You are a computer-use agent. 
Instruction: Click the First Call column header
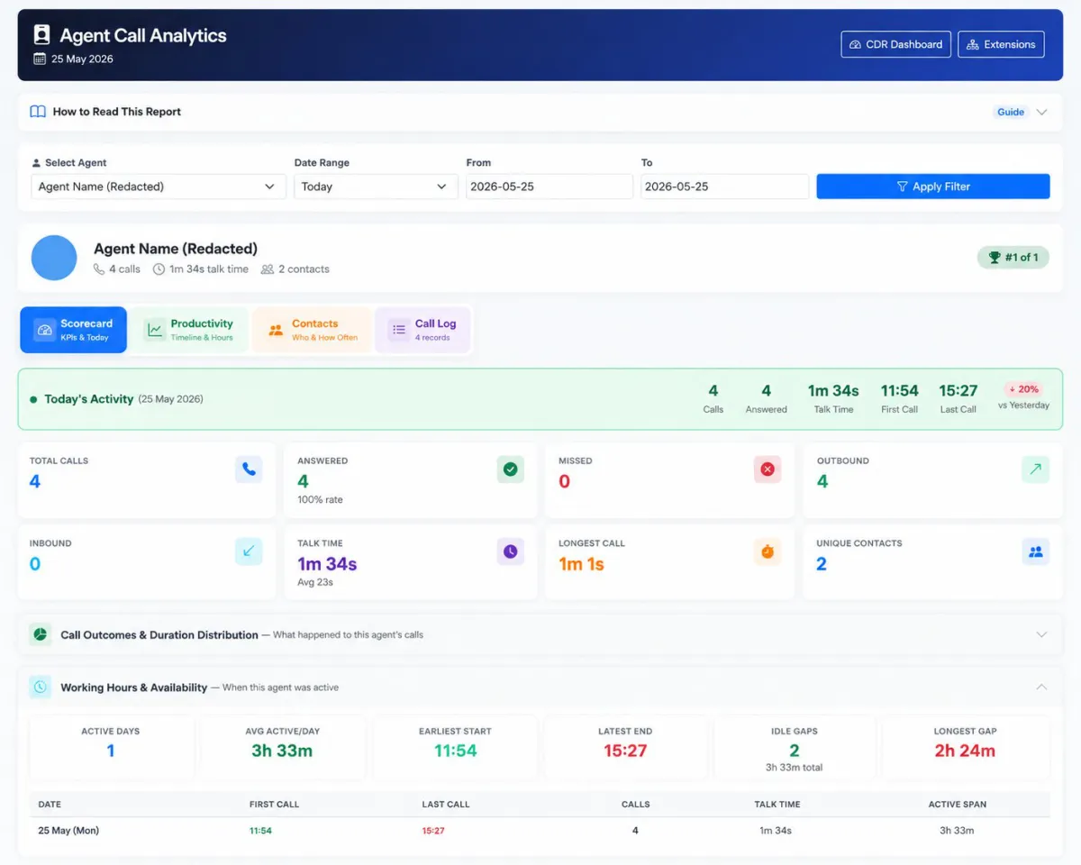(x=274, y=804)
